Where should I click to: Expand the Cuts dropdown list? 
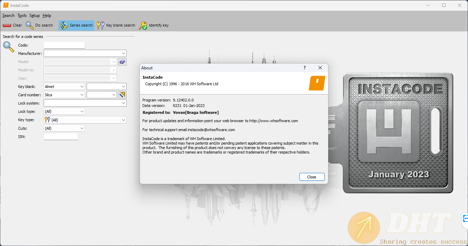pos(82,128)
